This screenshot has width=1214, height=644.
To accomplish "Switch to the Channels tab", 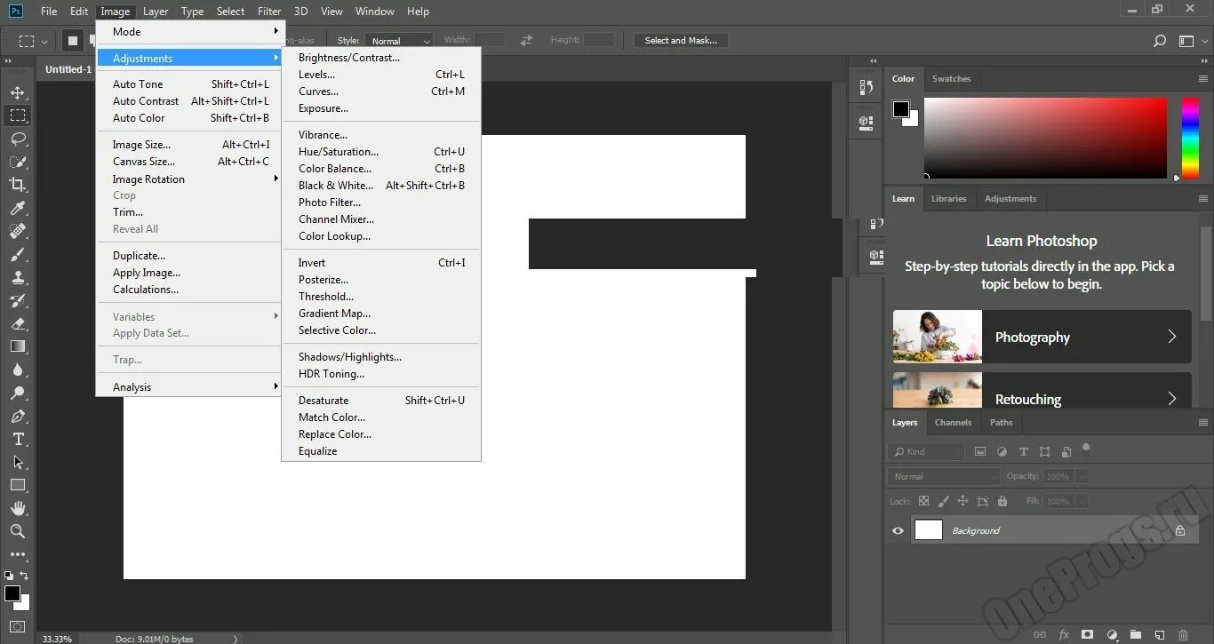I will [x=953, y=423].
